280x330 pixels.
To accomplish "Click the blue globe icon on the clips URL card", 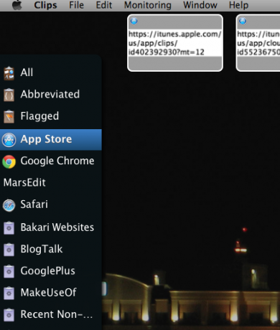I will click(x=134, y=21).
